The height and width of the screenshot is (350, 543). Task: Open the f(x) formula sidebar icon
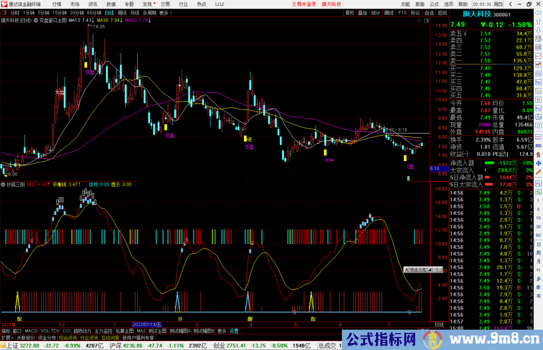[x=538, y=117]
